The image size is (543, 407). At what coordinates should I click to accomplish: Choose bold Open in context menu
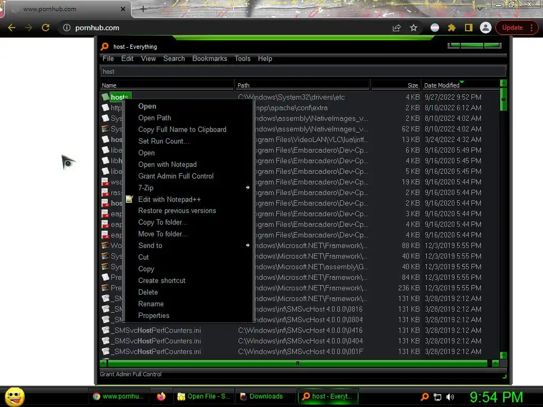[147, 106]
